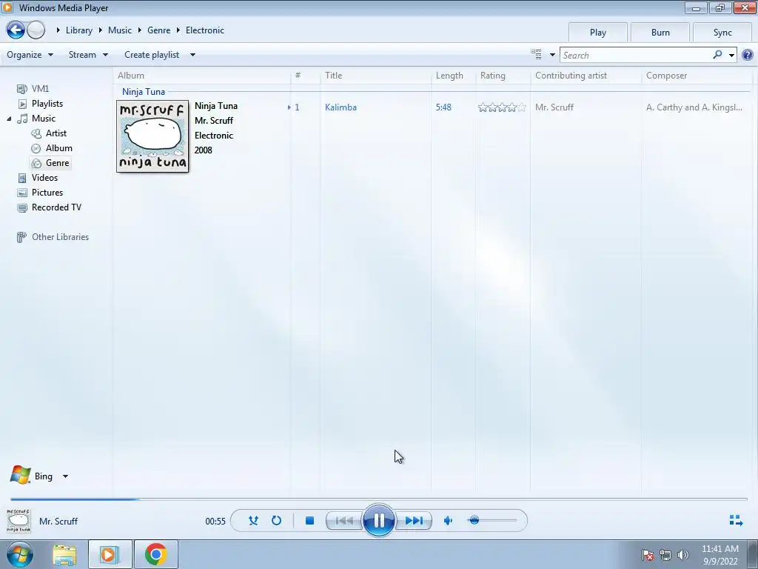The image size is (758, 569).
Task: Sort by Contributing artist column
Action: pos(586,76)
